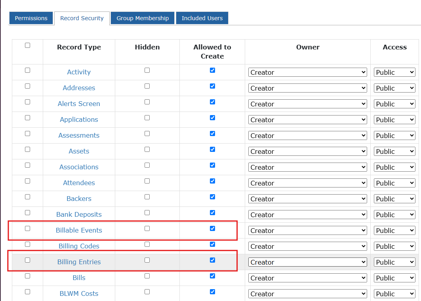Tick the select-all checkbox in header
The image size is (421, 301).
27,45
